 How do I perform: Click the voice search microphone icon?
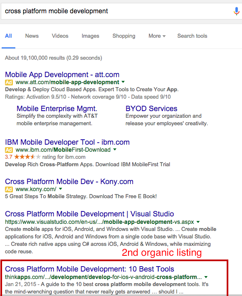(236, 11)
